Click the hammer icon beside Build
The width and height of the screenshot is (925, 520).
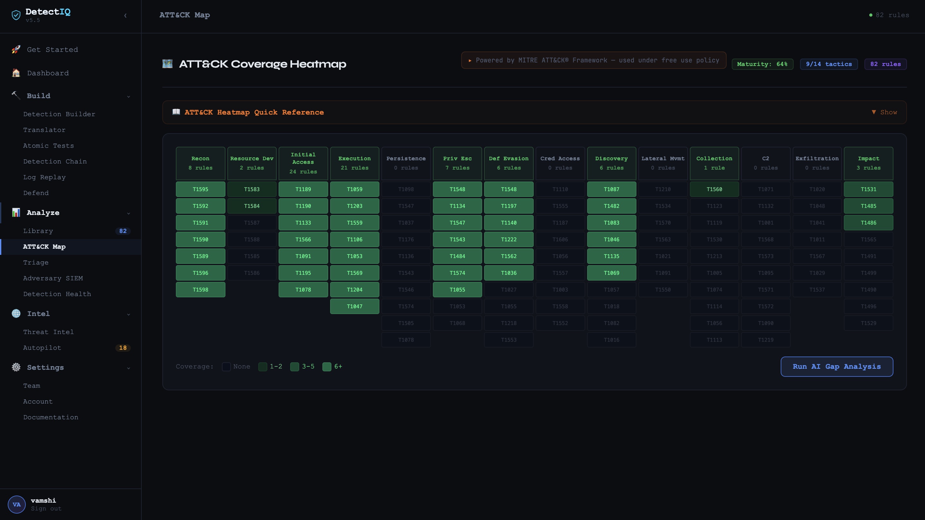pos(16,96)
